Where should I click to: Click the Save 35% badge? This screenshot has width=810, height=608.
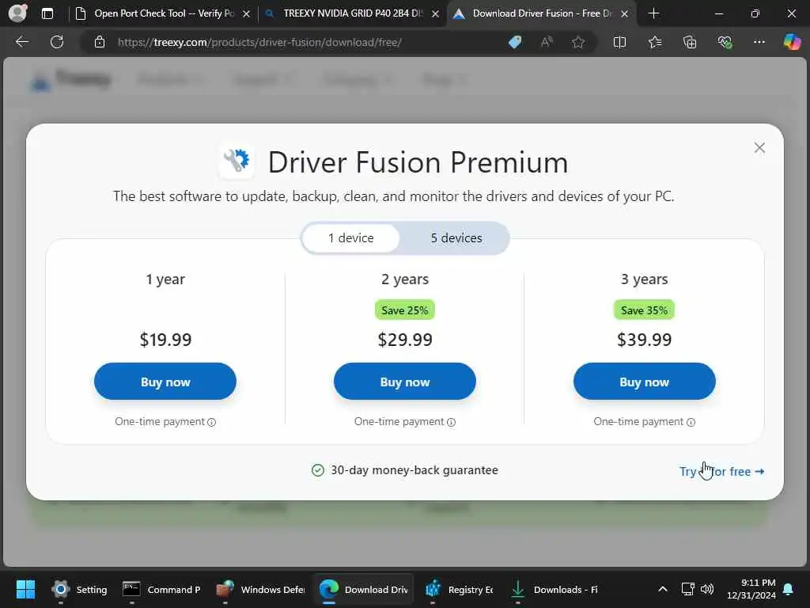644,310
